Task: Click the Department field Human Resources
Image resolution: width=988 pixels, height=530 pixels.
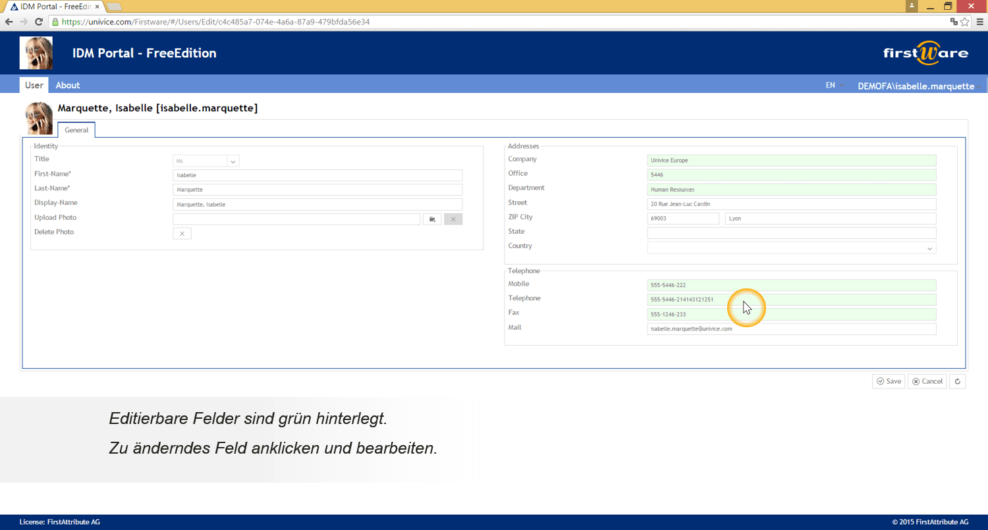Action: (x=792, y=190)
